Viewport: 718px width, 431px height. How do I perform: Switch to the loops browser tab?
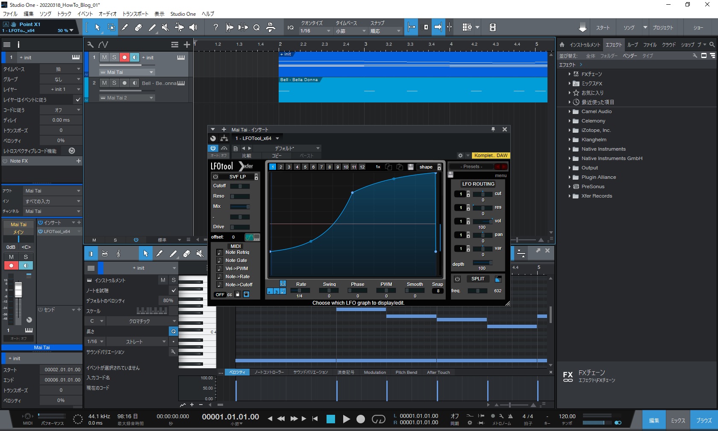tap(633, 44)
